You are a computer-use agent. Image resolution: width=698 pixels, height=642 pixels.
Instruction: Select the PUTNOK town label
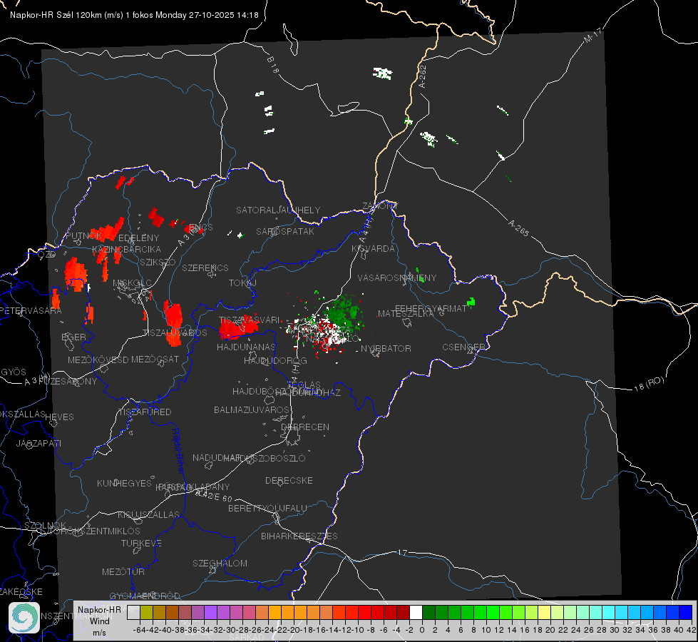coord(83,235)
